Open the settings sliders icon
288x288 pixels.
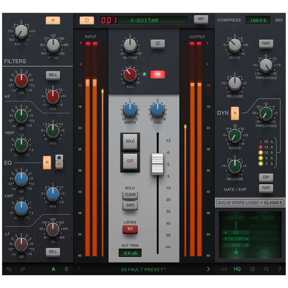pyautogui.click(x=252, y=269)
